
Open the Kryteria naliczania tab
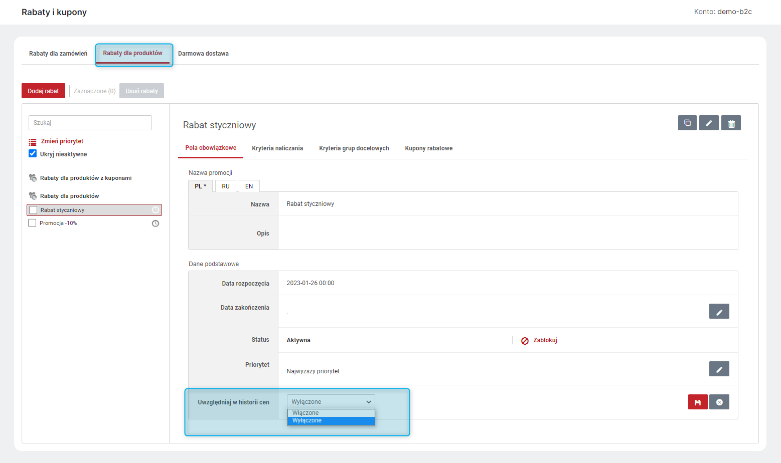pyautogui.click(x=277, y=148)
